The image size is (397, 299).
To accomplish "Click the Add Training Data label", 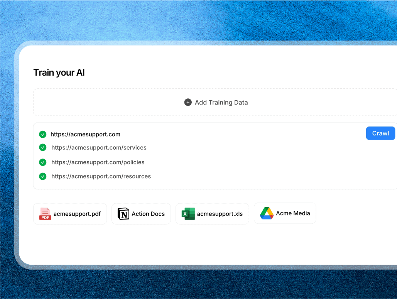I will point(221,103).
